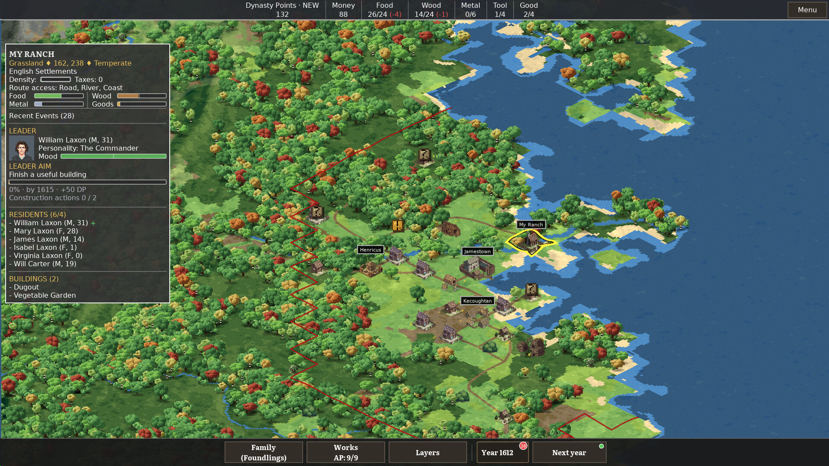Click the Kecoughtan map label
The width and height of the screenshot is (829, 466).
[x=477, y=301]
